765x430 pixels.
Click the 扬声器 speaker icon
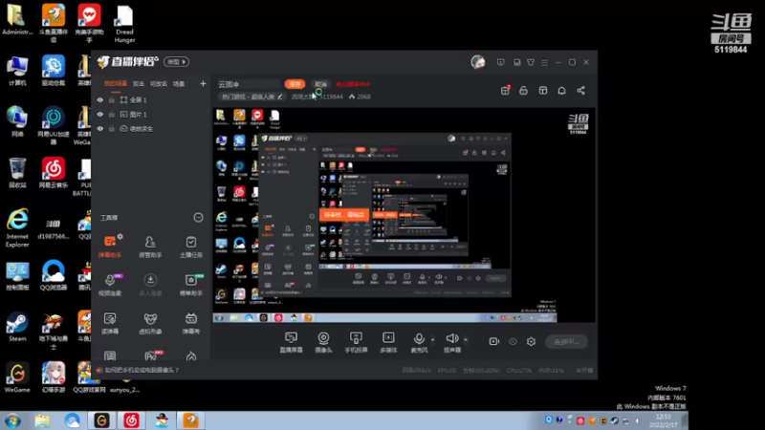click(x=451, y=338)
